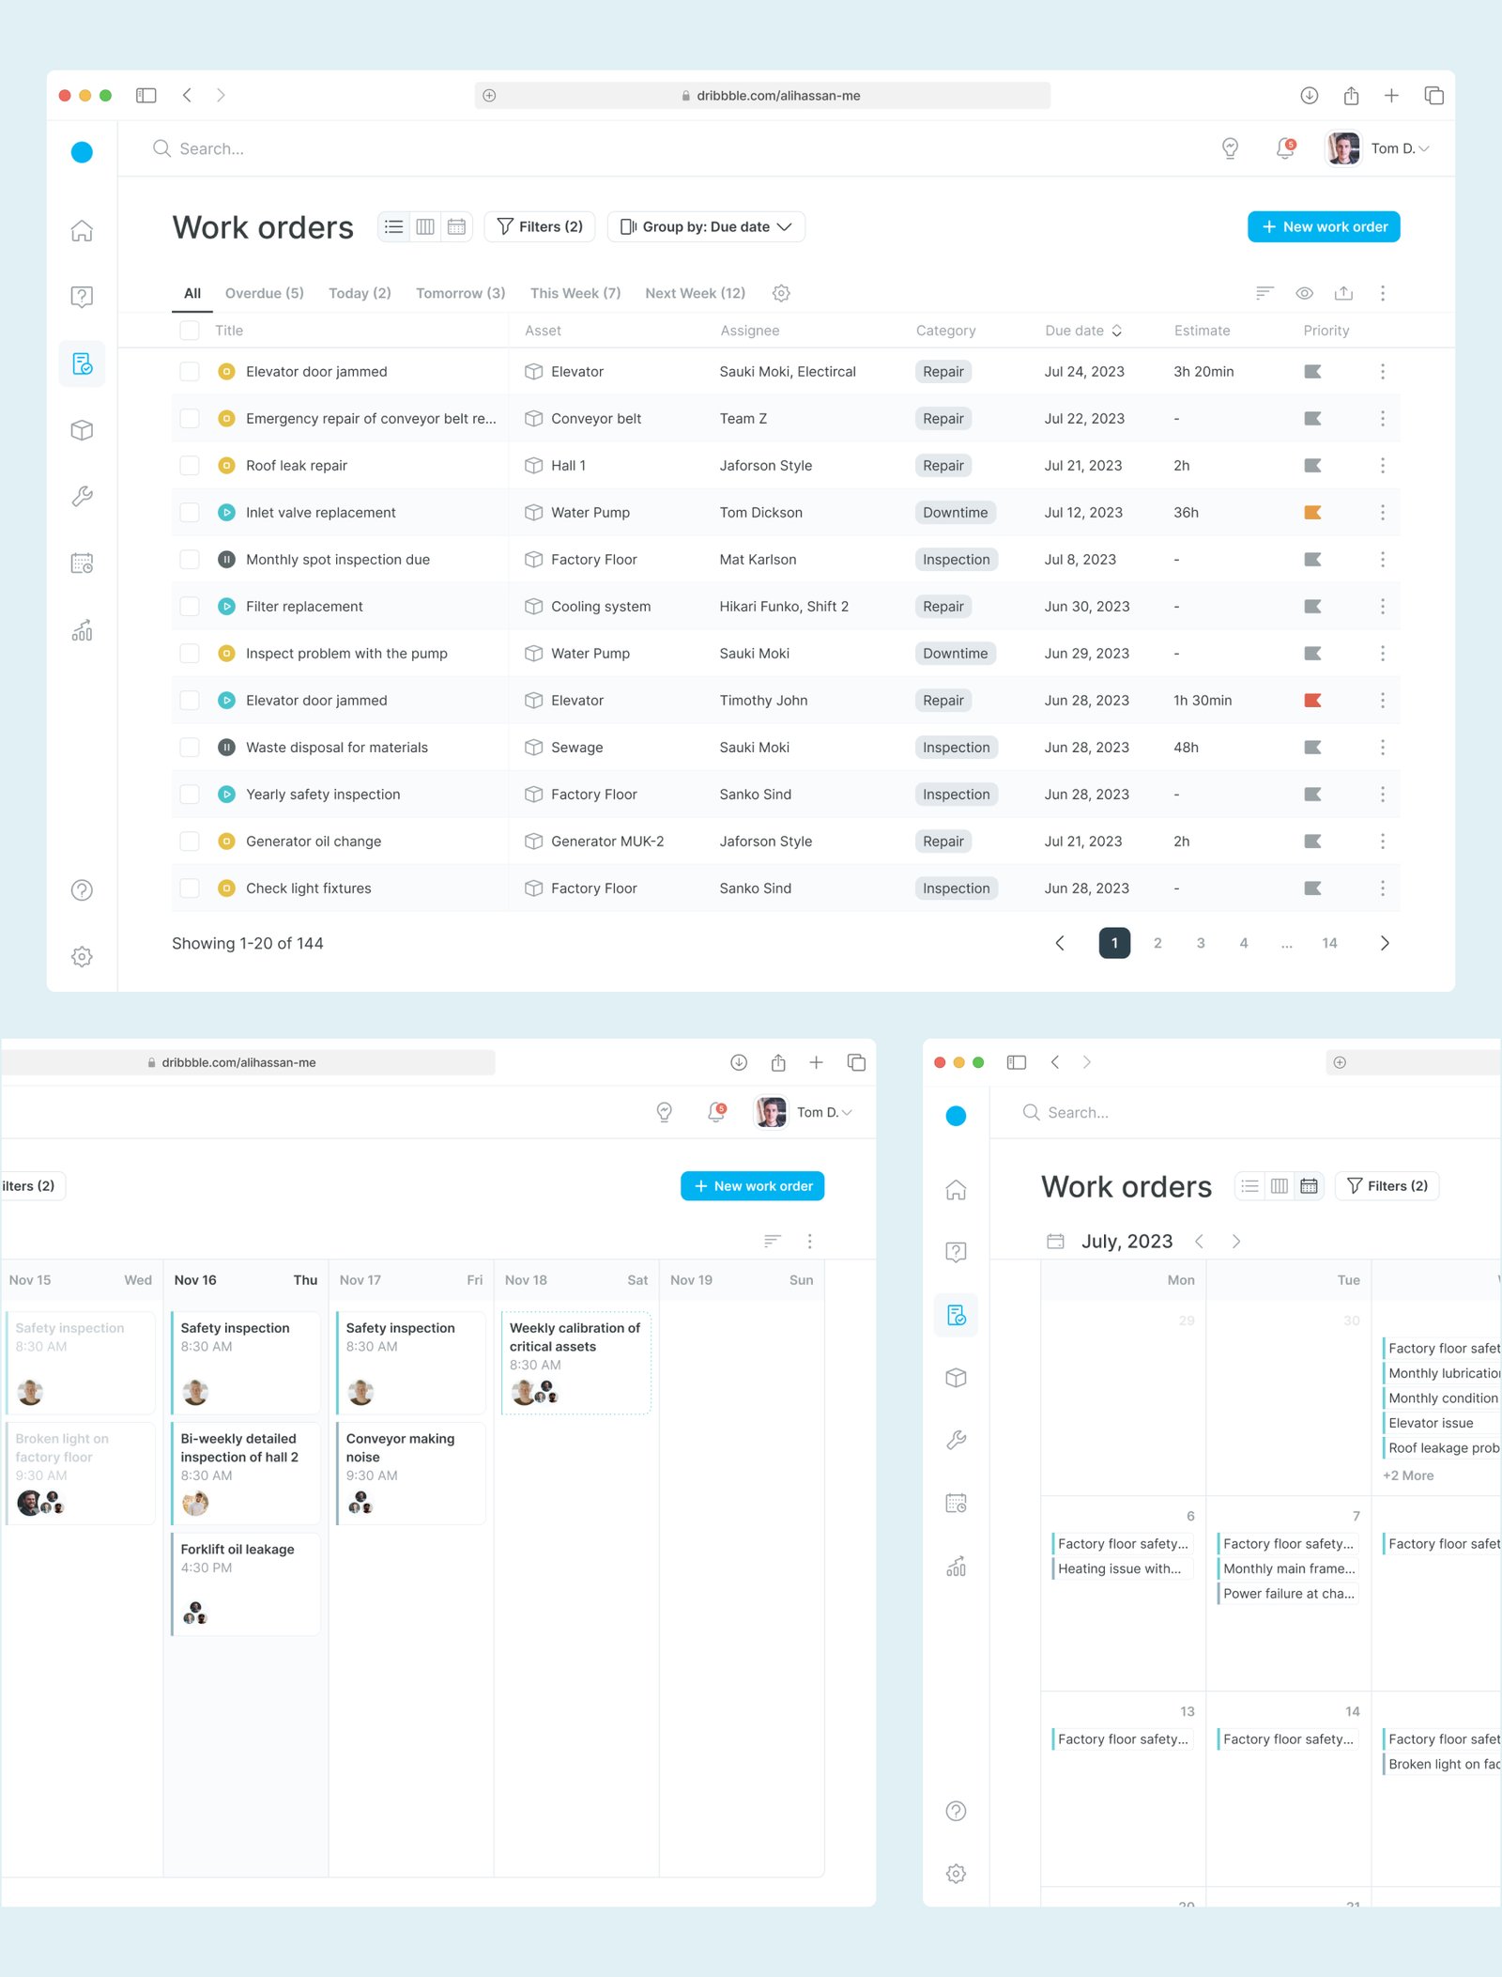Select the Today (2) tab
The image size is (1502, 1977).
(x=360, y=293)
